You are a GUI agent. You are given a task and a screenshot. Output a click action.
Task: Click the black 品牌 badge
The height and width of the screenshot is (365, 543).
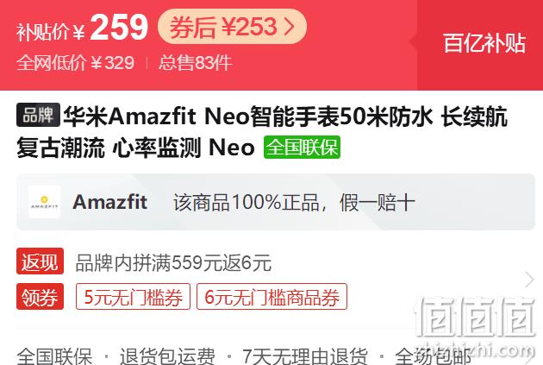click(x=38, y=115)
